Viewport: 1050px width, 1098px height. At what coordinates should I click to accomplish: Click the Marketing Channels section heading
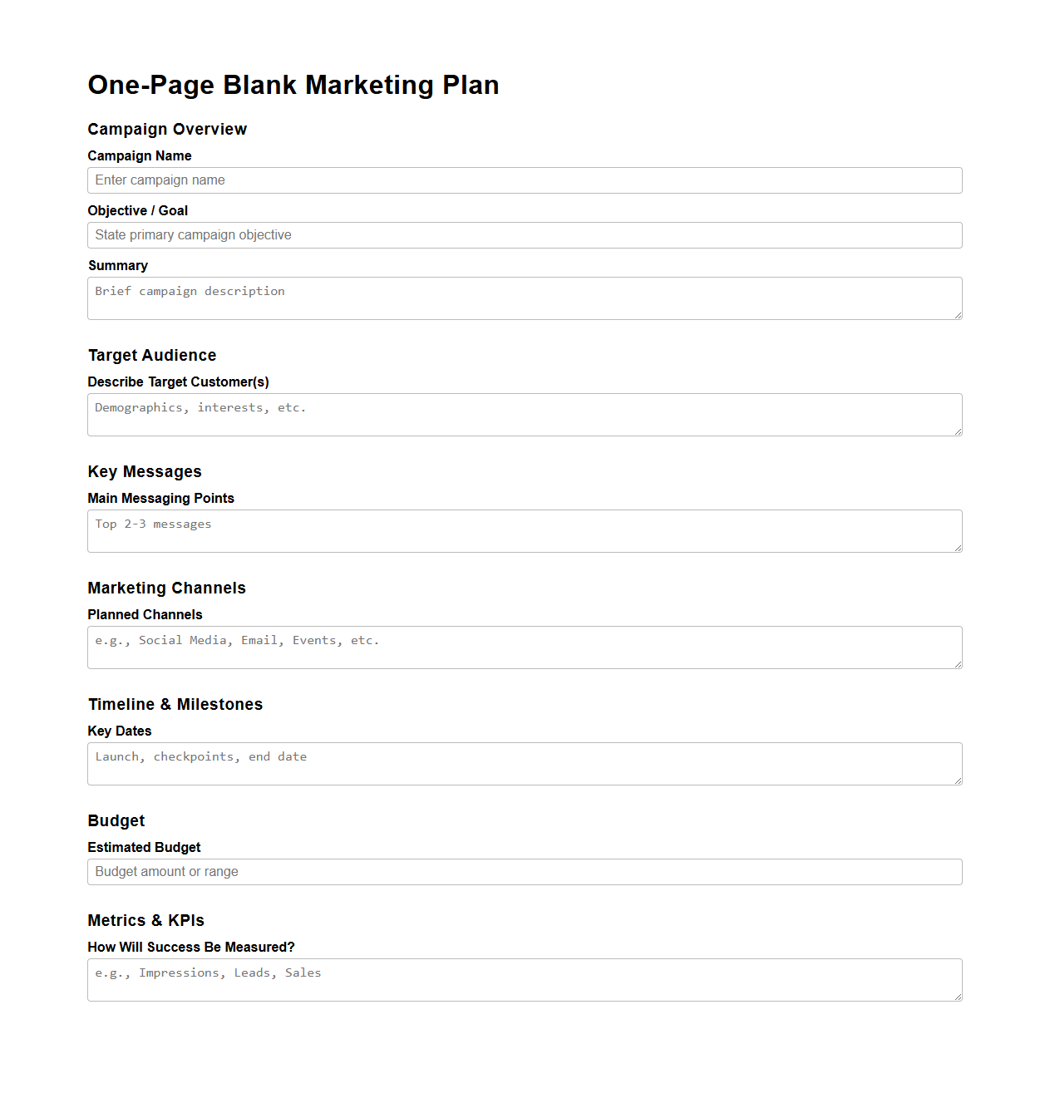(x=166, y=588)
